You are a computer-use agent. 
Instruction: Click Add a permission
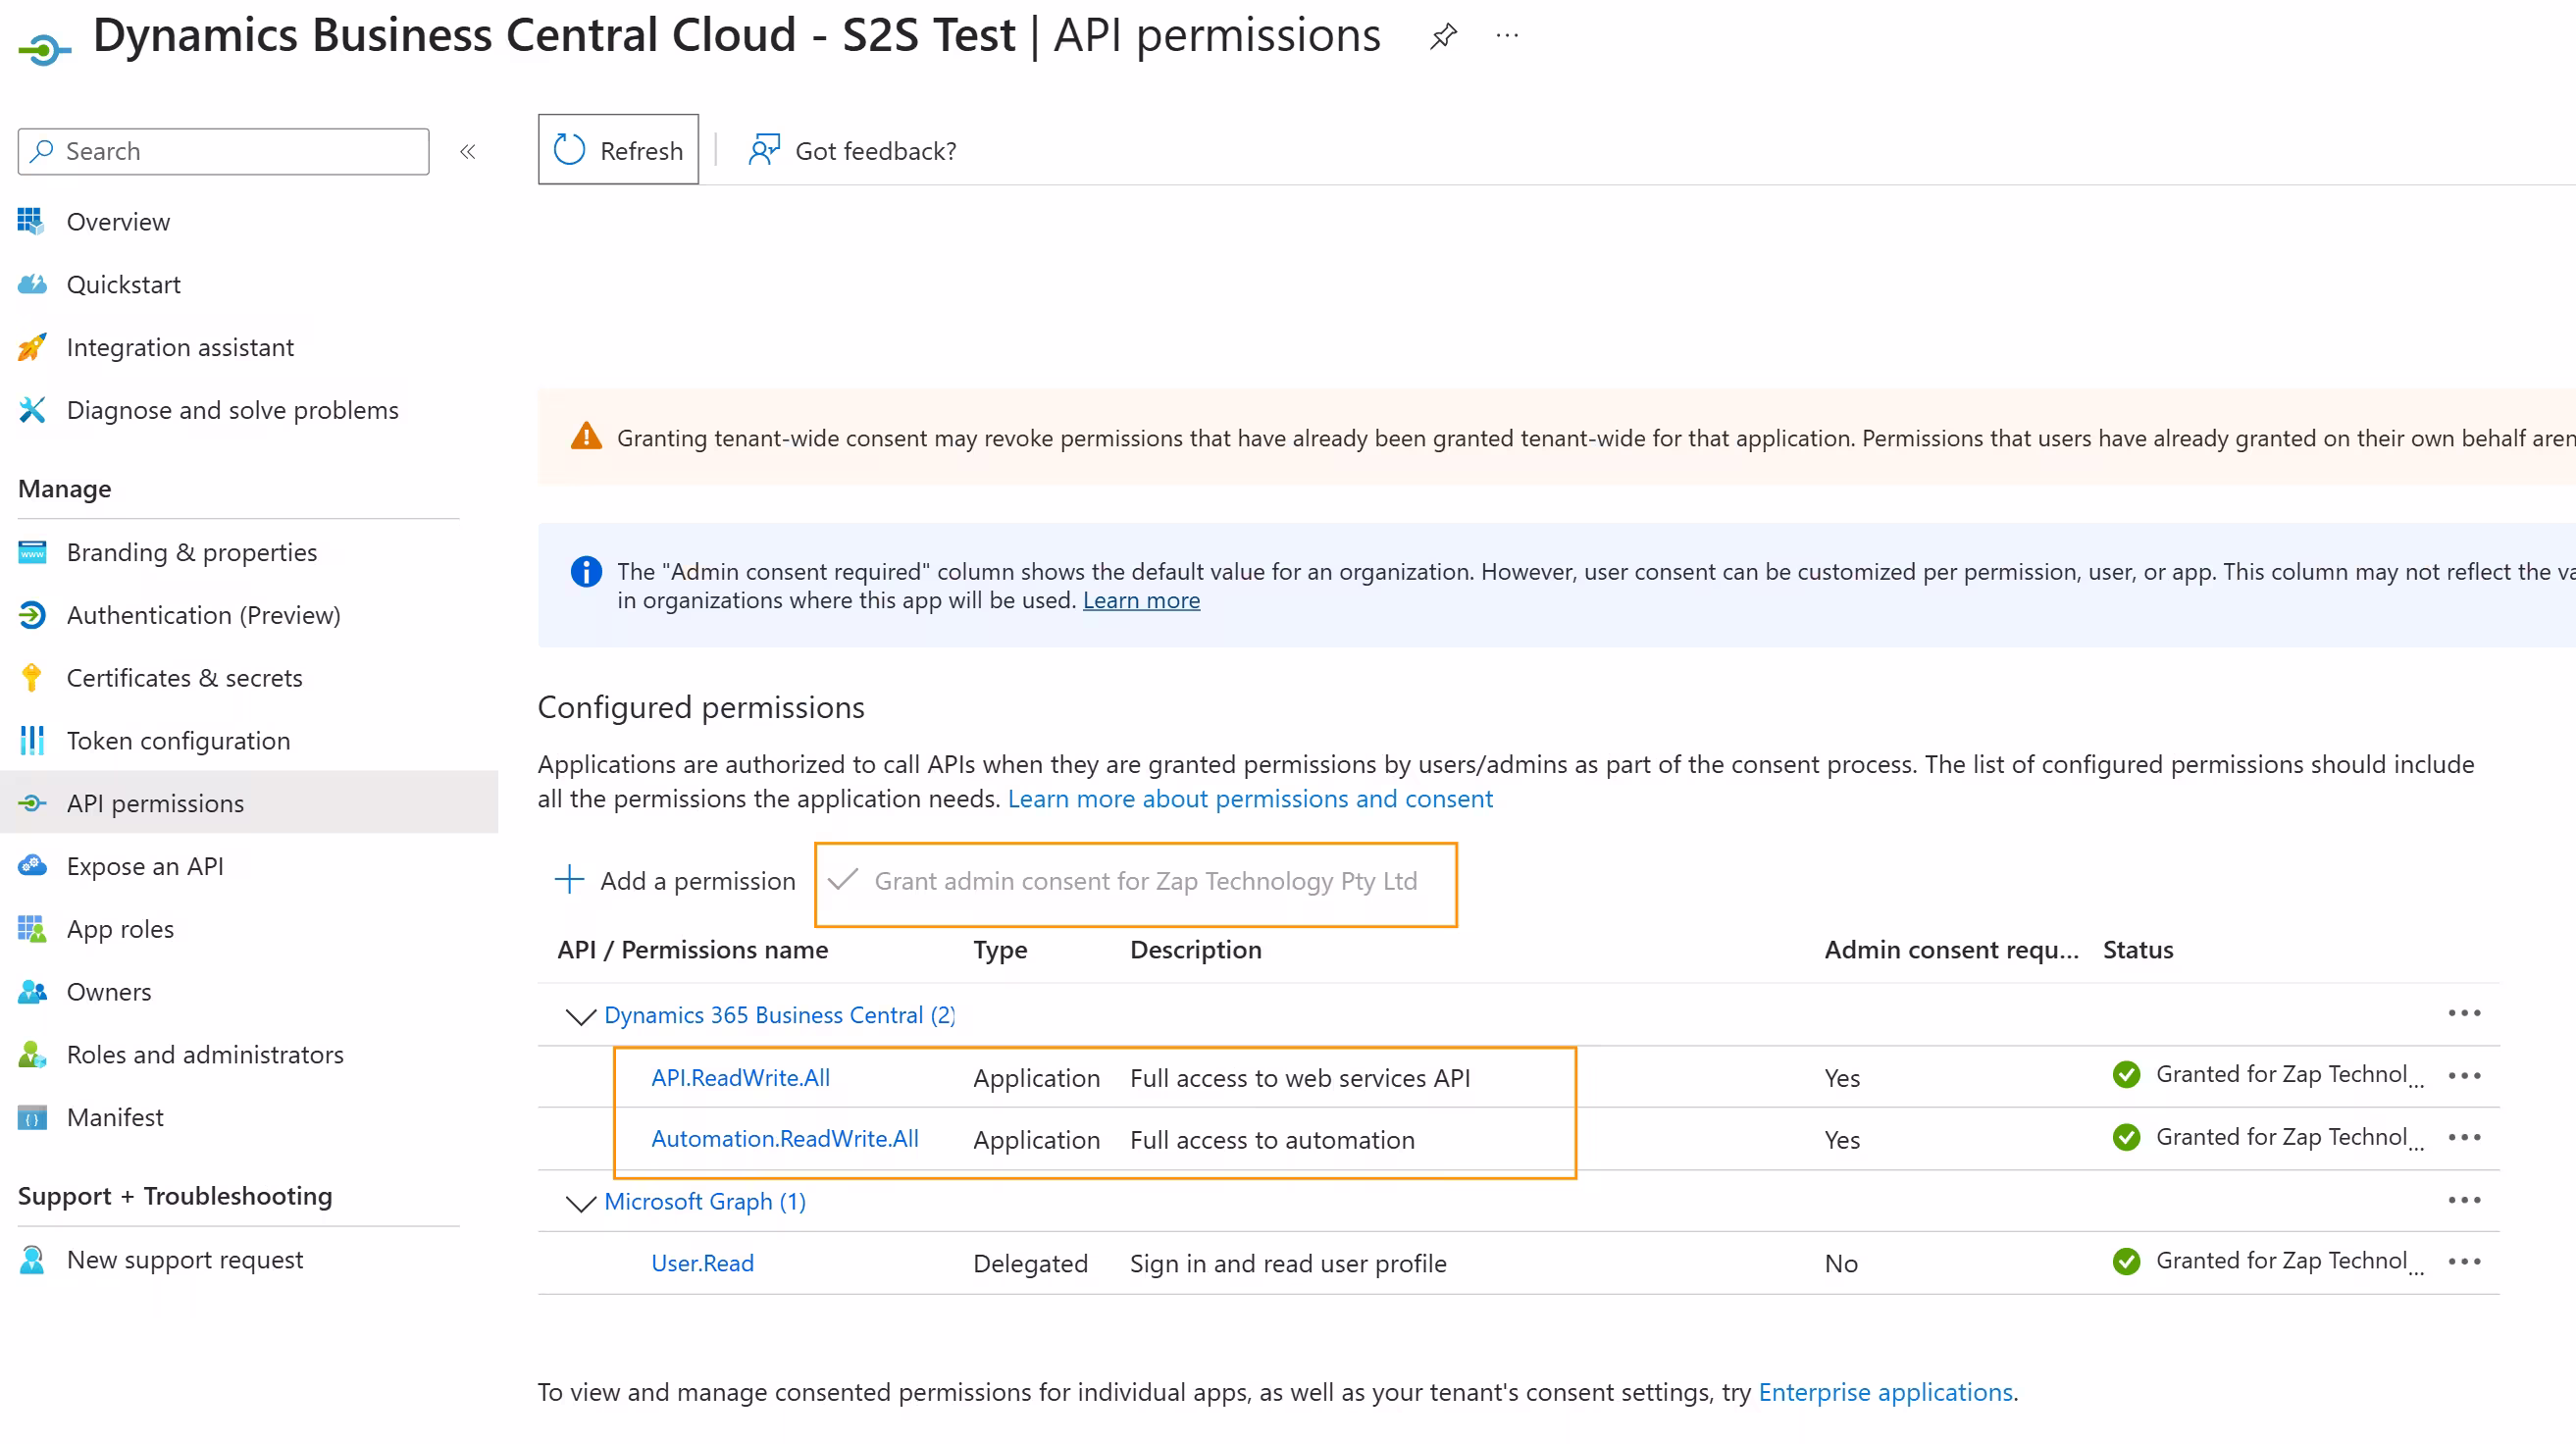tap(675, 881)
